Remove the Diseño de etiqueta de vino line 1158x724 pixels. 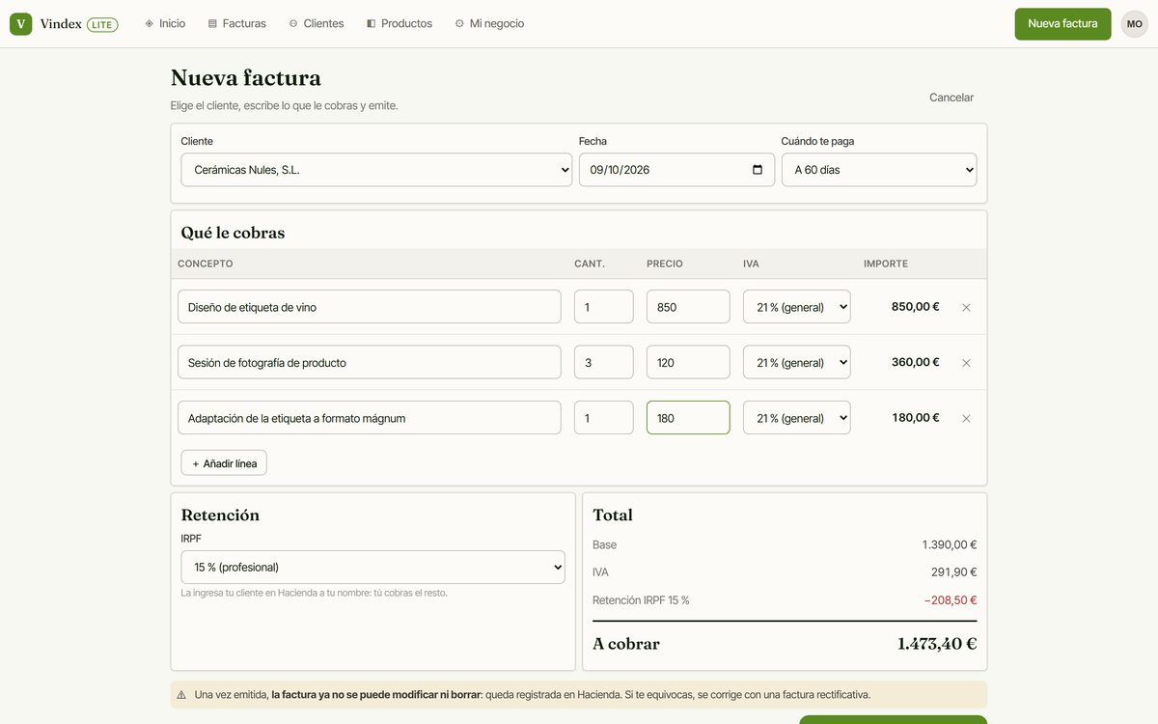point(966,307)
